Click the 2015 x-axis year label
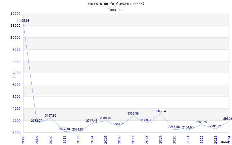The image size is (232, 145). [106, 140]
